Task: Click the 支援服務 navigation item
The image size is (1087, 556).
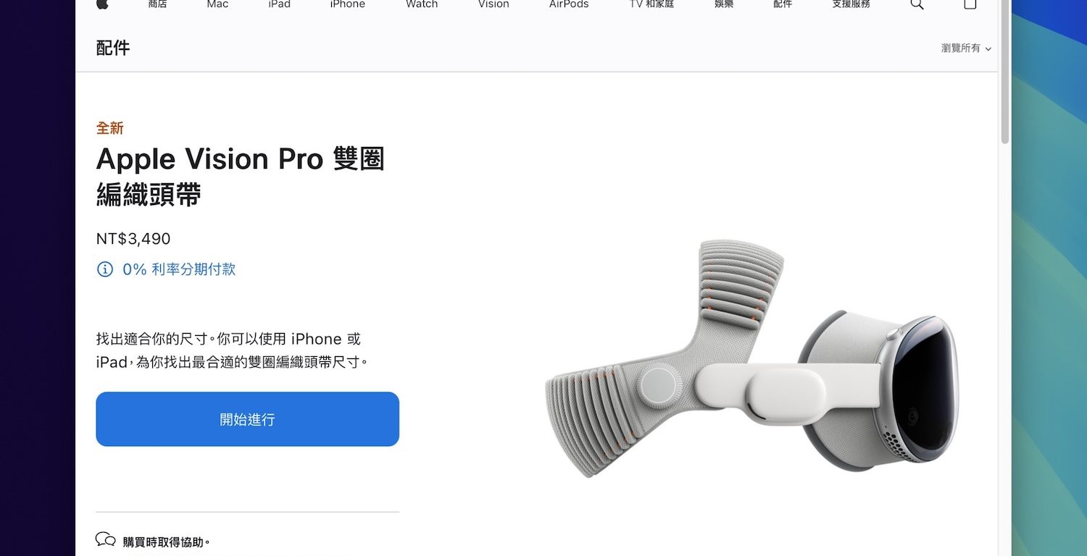Action: (x=851, y=4)
